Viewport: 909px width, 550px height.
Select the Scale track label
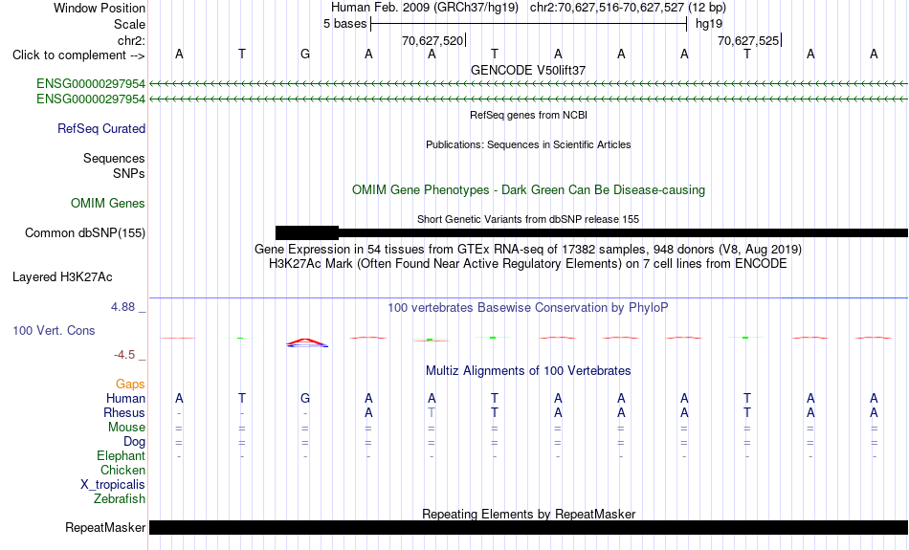129,24
